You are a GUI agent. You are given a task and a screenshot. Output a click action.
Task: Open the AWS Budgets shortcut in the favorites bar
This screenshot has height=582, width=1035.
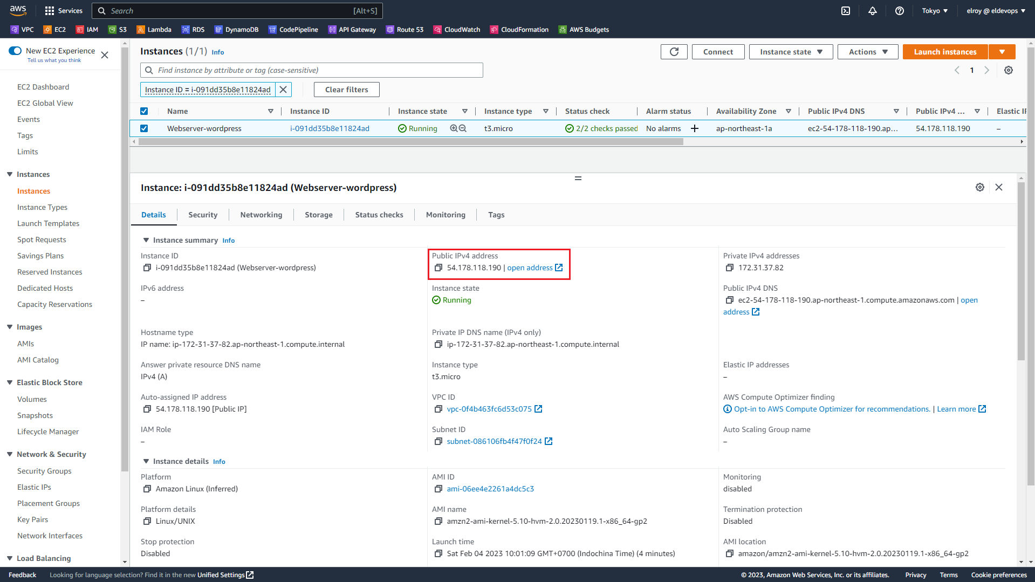tap(584, 30)
